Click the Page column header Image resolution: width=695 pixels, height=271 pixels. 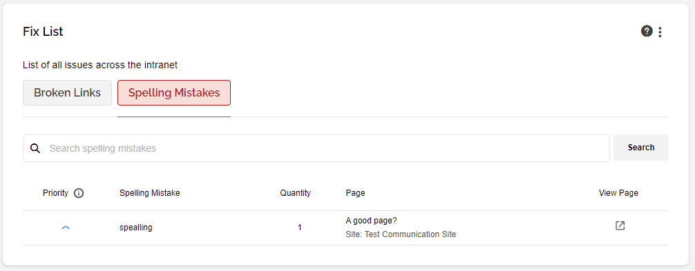pyautogui.click(x=355, y=193)
